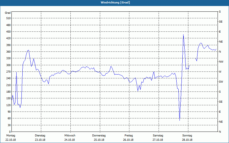Select the "E" compass label beside the 450 gridline
Image resolution: width=229 pixels, height=143 pixels.
pos(220,32)
